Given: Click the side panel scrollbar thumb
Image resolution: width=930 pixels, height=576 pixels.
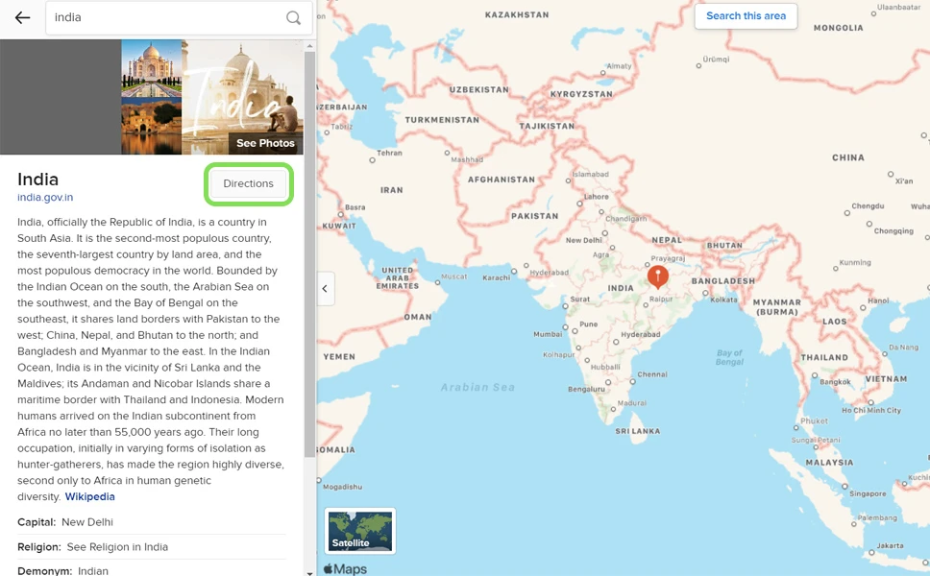Looking at the screenshot, I should tap(309, 254).
